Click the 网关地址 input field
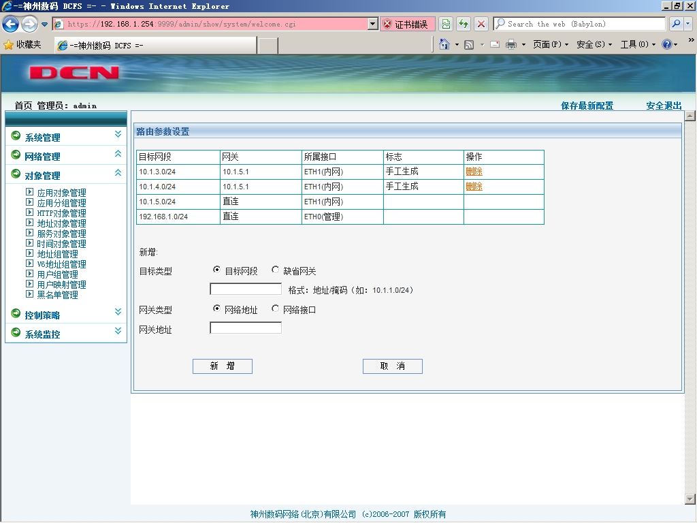The height and width of the screenshot is (523, 697). 245,328
